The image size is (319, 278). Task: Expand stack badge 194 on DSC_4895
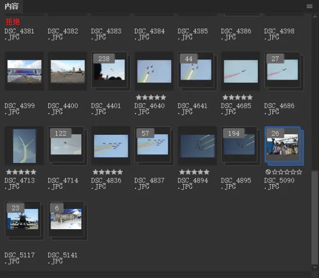(x=234, y=133)
